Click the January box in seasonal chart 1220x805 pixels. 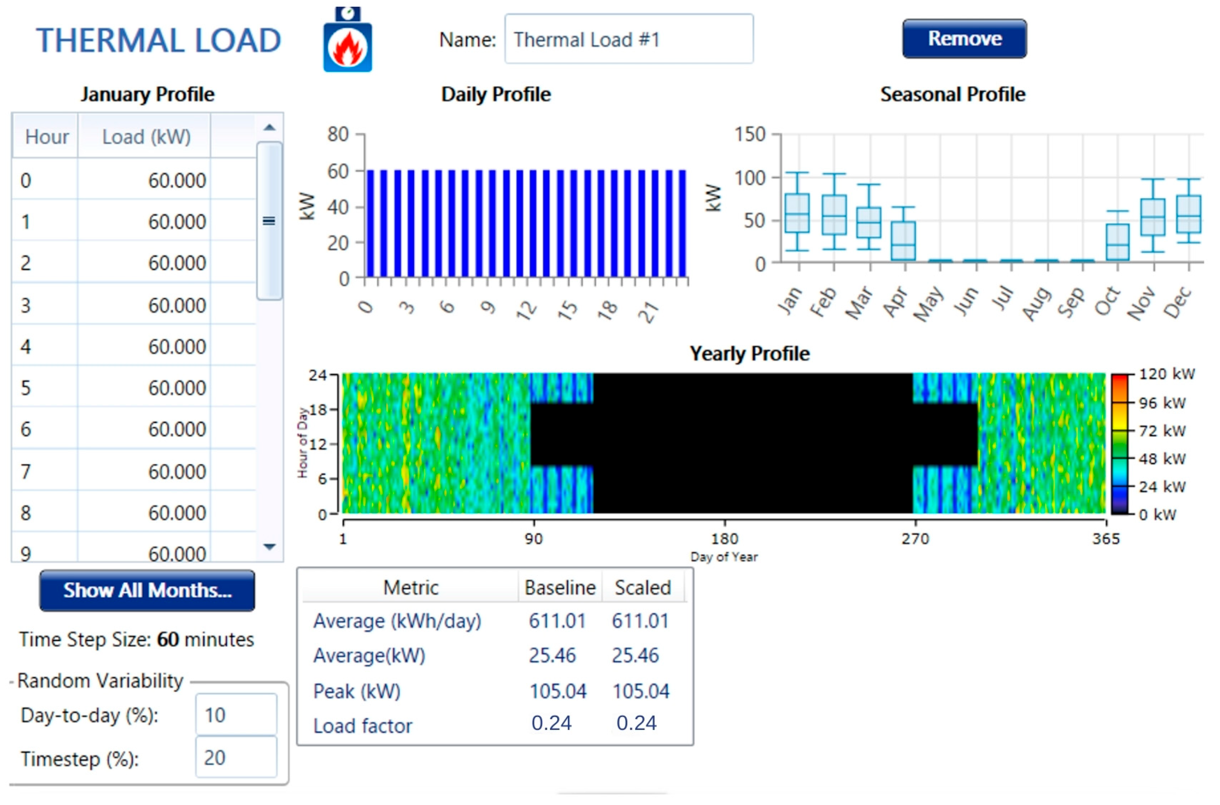797,213
